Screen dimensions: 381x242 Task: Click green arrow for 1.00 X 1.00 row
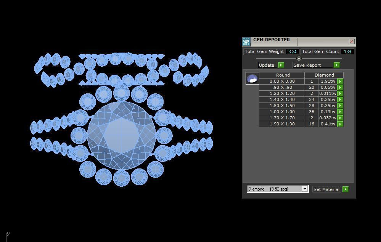(x=340, y=112)
